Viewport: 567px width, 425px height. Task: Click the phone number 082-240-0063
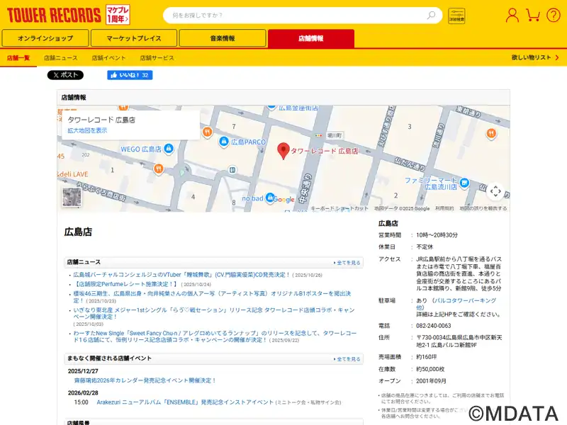click(x=433, y=326)
